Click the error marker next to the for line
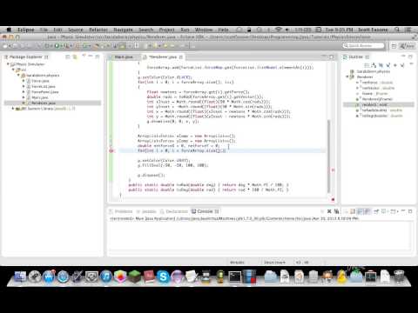418x313 pixels. [111, 150]
